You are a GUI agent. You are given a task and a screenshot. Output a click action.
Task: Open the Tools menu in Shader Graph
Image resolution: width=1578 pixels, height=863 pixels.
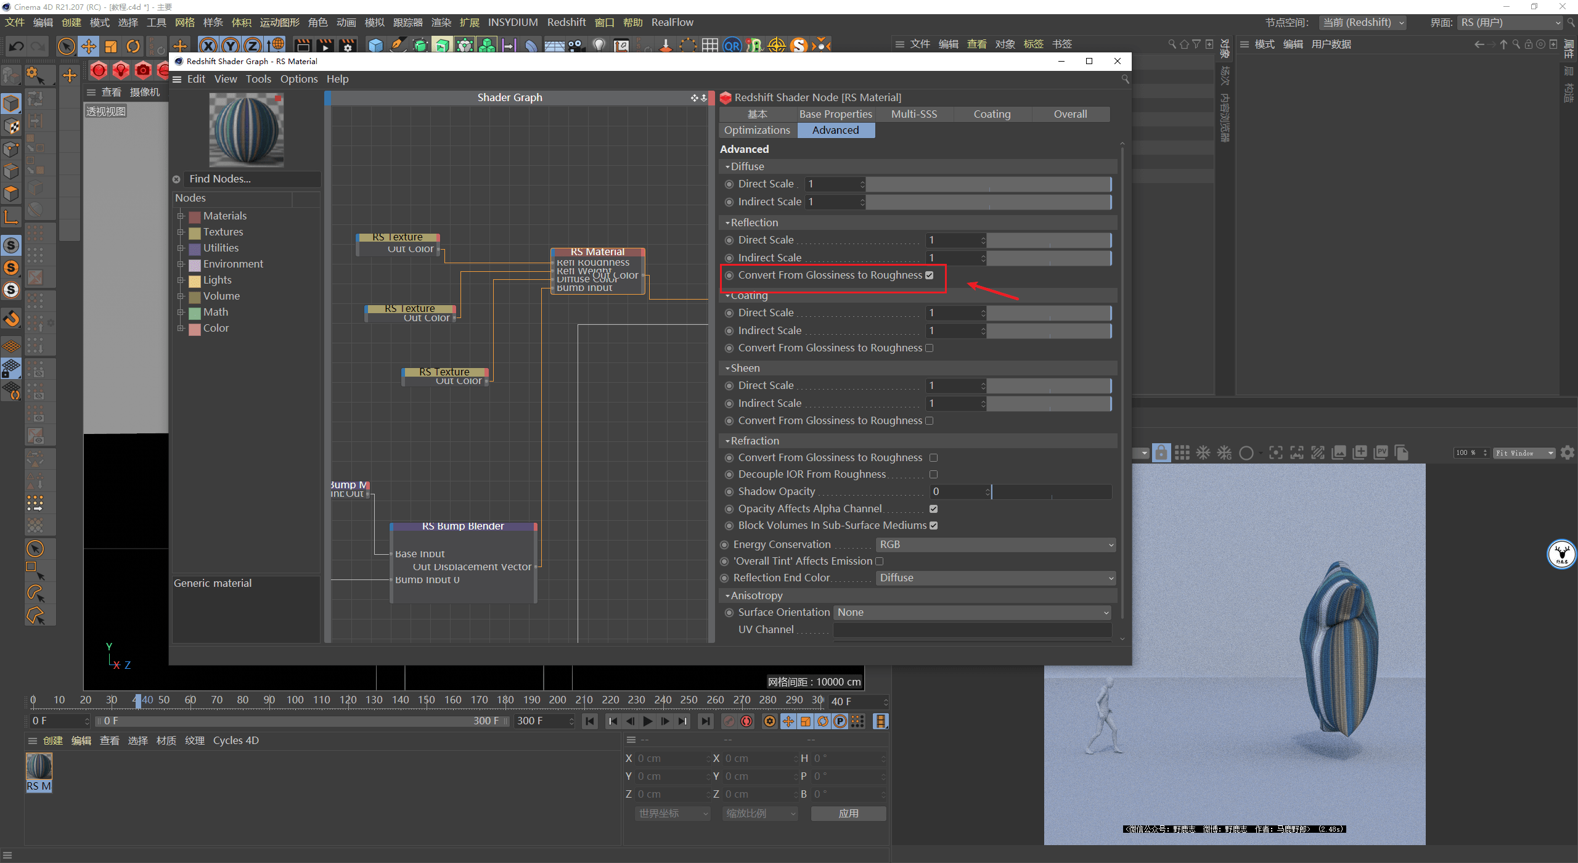click(x=258, y=79)
